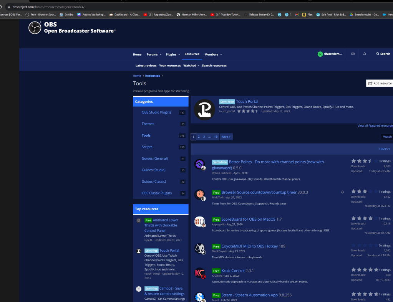Open Themes category
The height and width of the screenshot is (302, 393).
click(x=148, y=124)
